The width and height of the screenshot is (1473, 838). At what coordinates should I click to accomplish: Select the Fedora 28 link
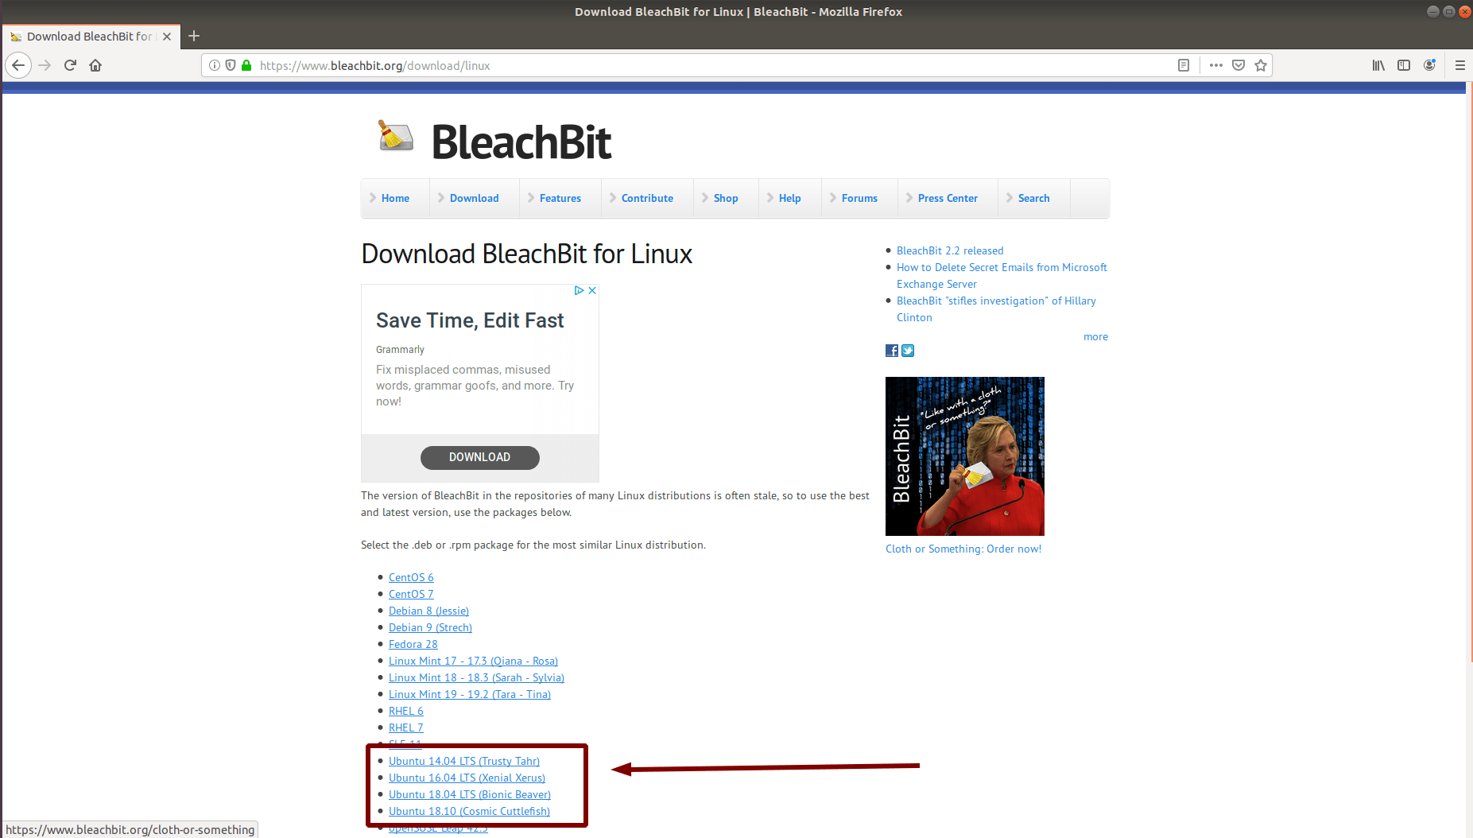413,644
